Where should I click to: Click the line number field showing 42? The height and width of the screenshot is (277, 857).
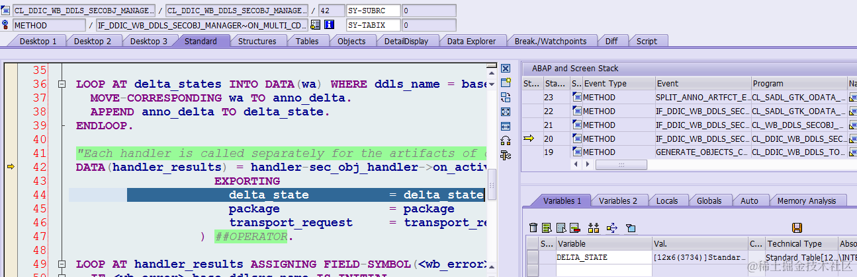tap(331, 11)
